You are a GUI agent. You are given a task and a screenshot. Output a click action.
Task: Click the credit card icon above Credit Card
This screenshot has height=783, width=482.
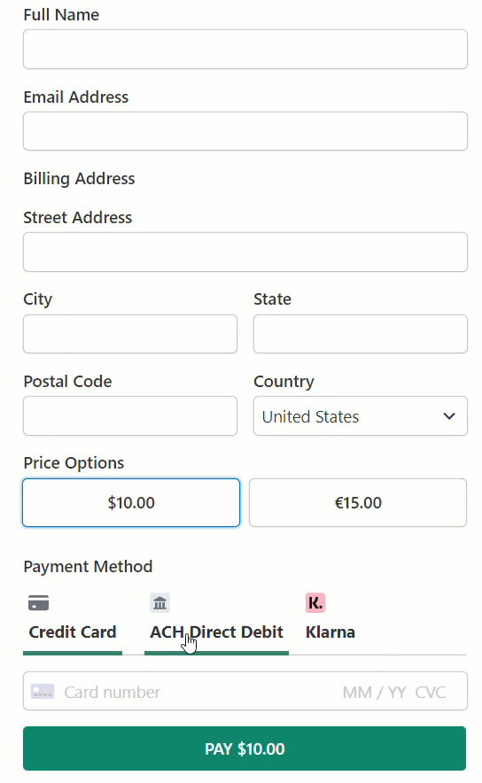(x=38, y=602)
